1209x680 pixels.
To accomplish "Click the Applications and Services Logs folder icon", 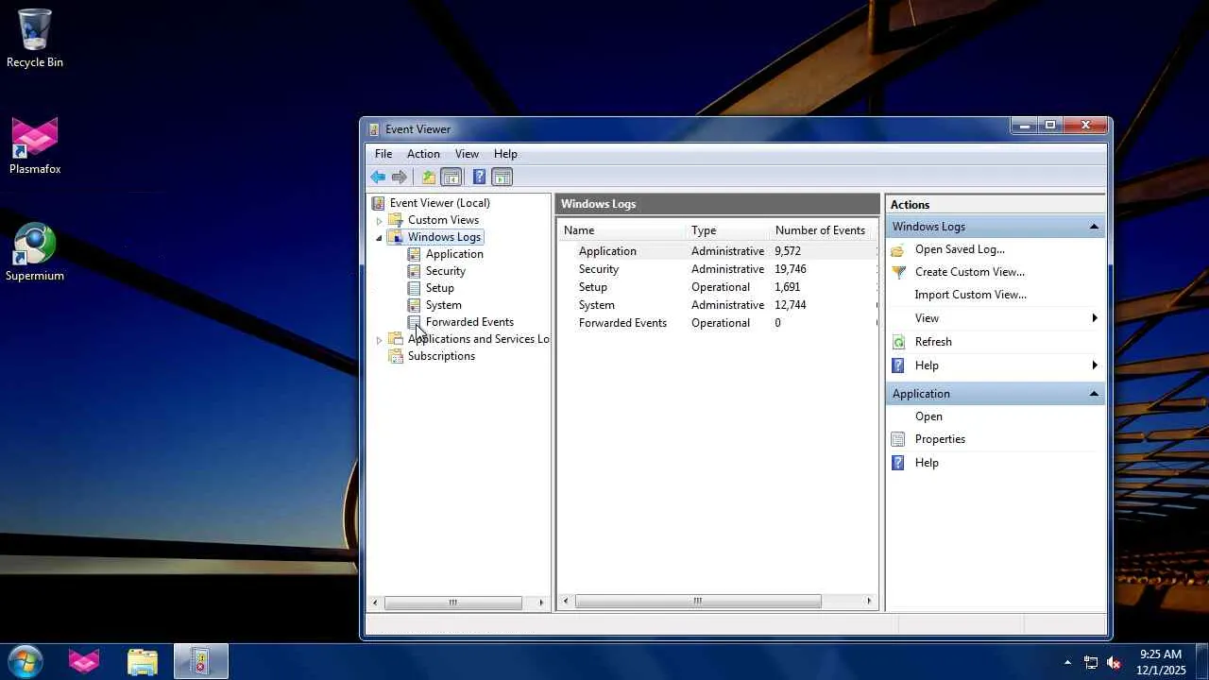I will (x=396, y=339).
